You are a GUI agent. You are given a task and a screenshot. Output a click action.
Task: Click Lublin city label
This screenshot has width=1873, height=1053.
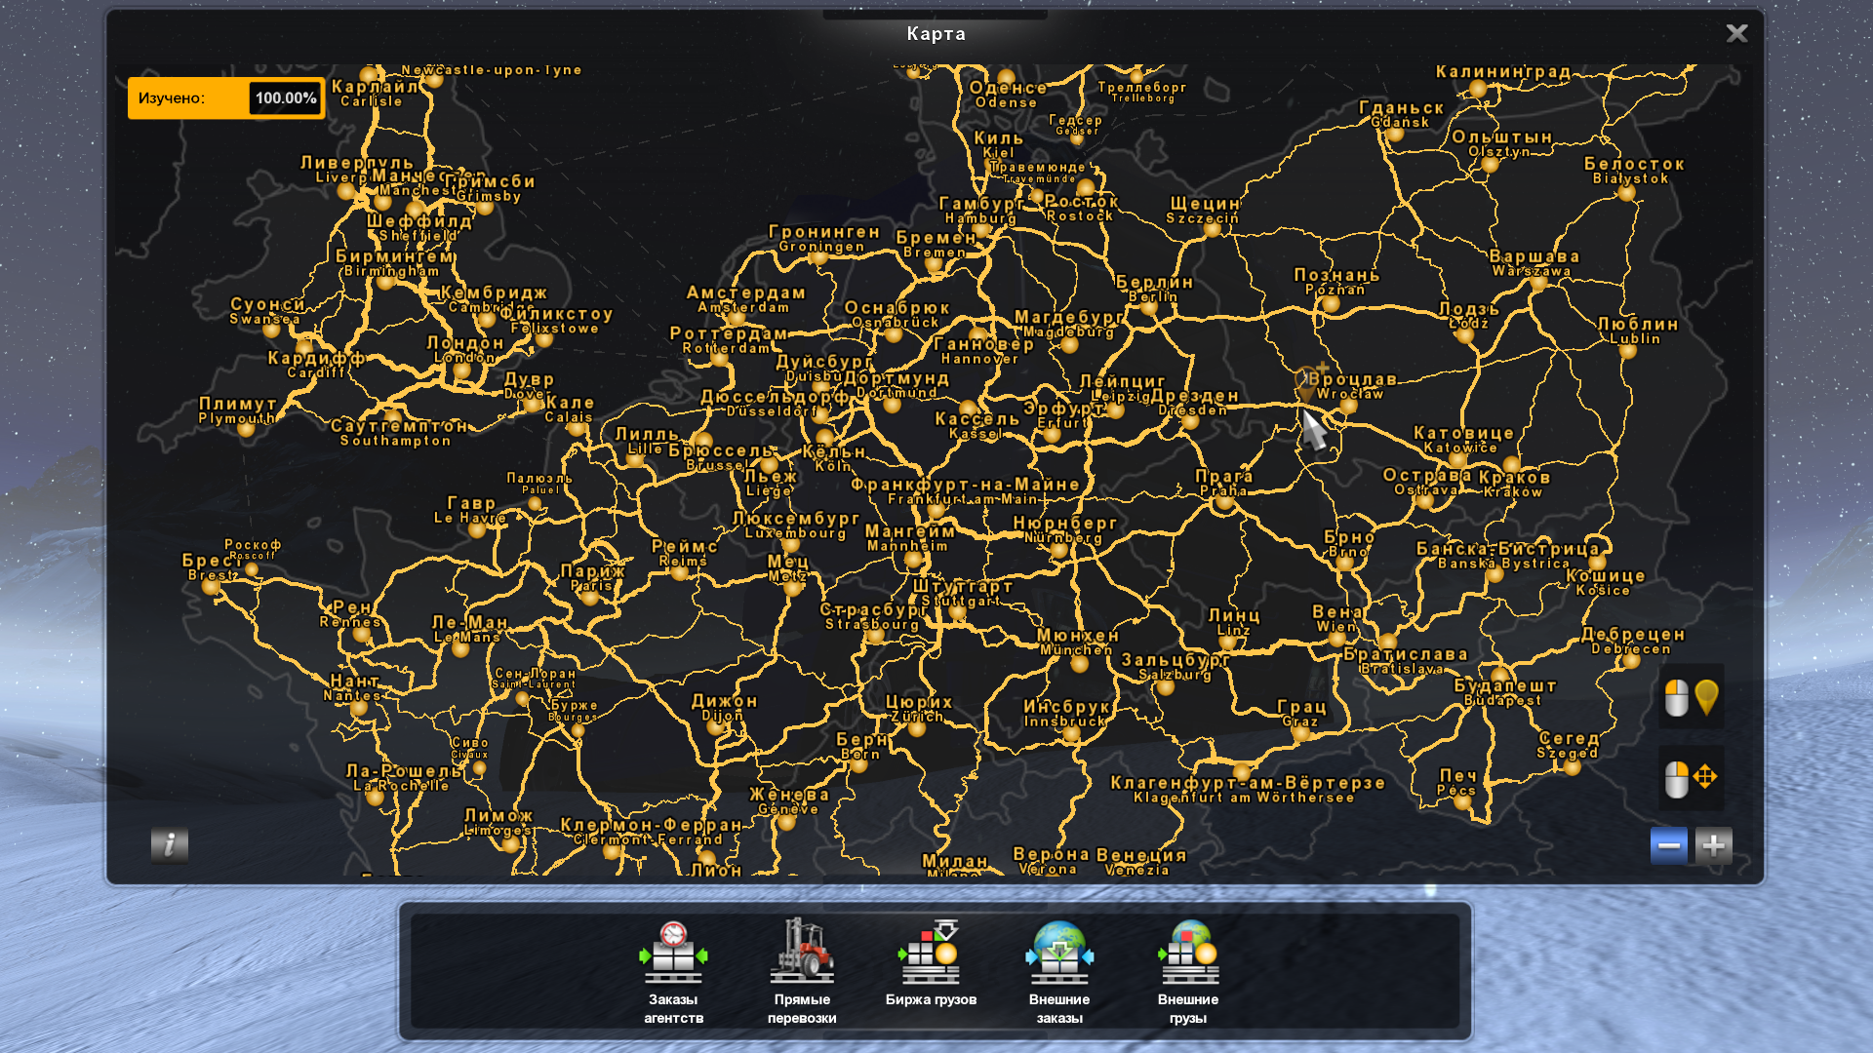[1635, 339]
